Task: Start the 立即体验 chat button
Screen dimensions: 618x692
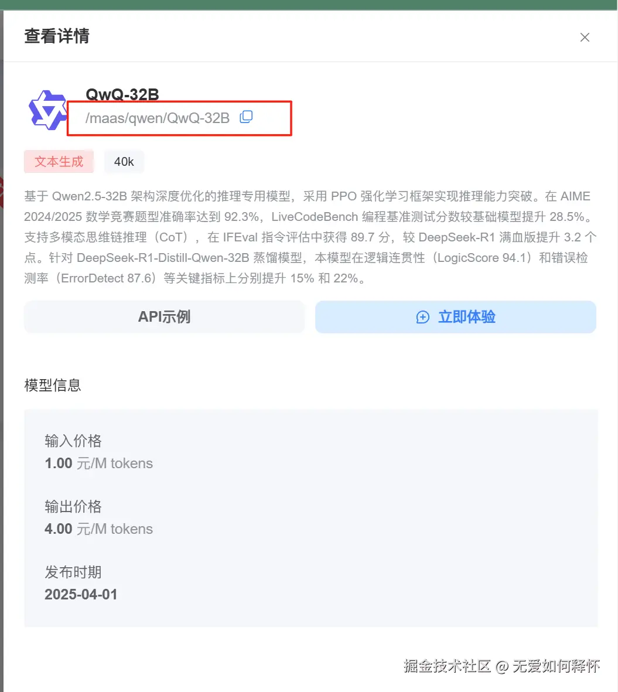Action: [x=456, y=317]
